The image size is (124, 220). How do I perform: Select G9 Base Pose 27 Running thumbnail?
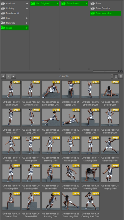coord(51,201)
